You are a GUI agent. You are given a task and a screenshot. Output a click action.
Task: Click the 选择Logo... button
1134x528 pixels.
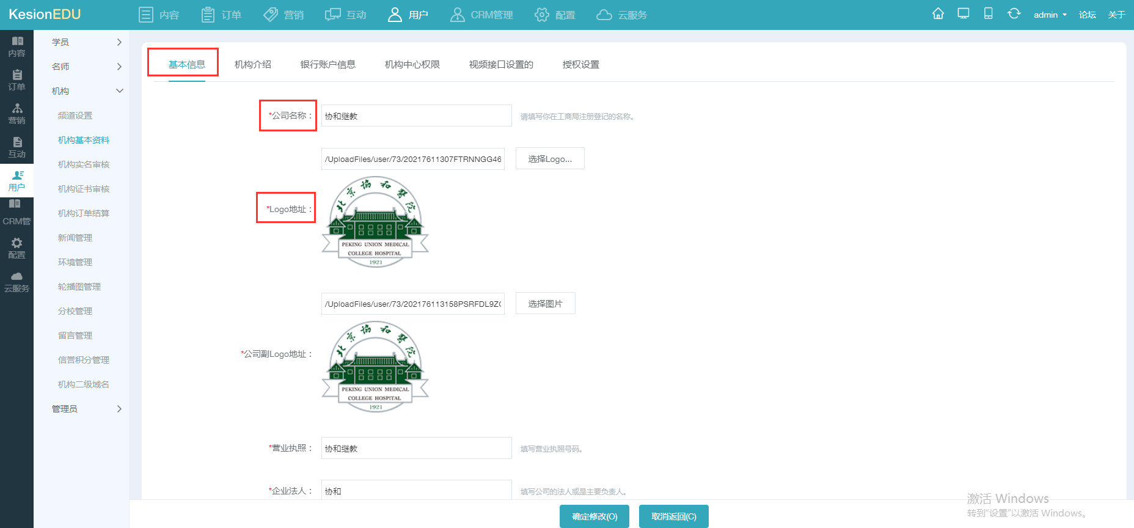pyautogui.click(x=550, y=159)
